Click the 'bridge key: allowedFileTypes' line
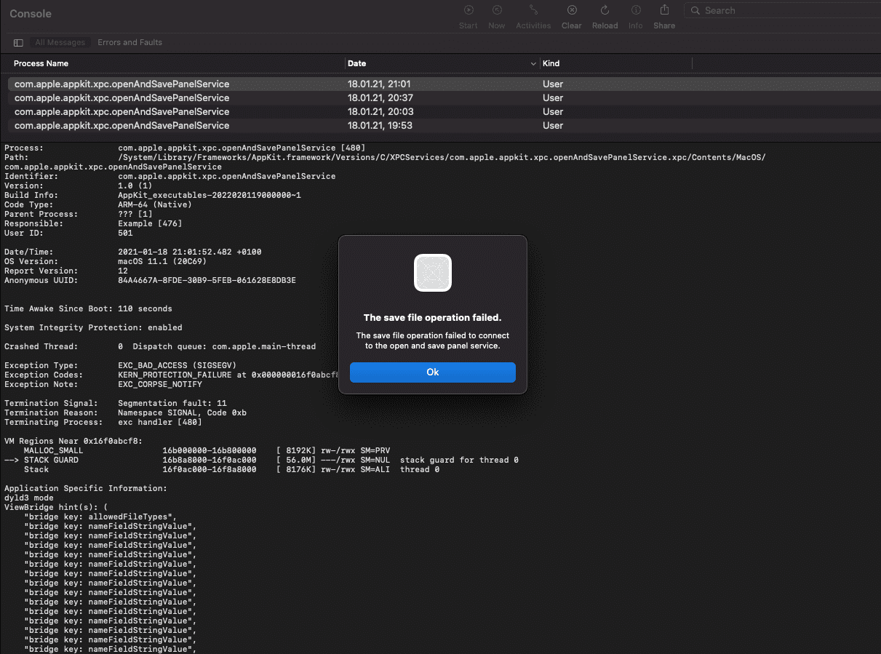881x654 pixels. coord(100,517)
